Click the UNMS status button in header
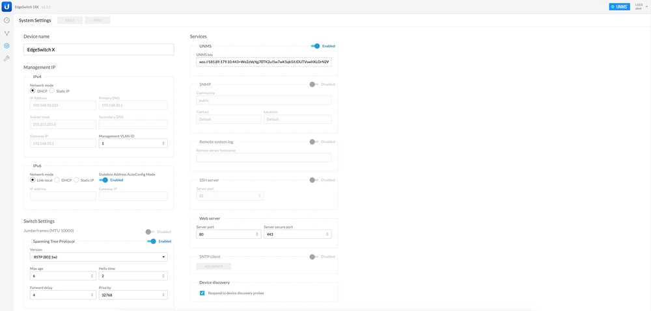The height and width of the screenshot is (311, 651). point(620,6)
